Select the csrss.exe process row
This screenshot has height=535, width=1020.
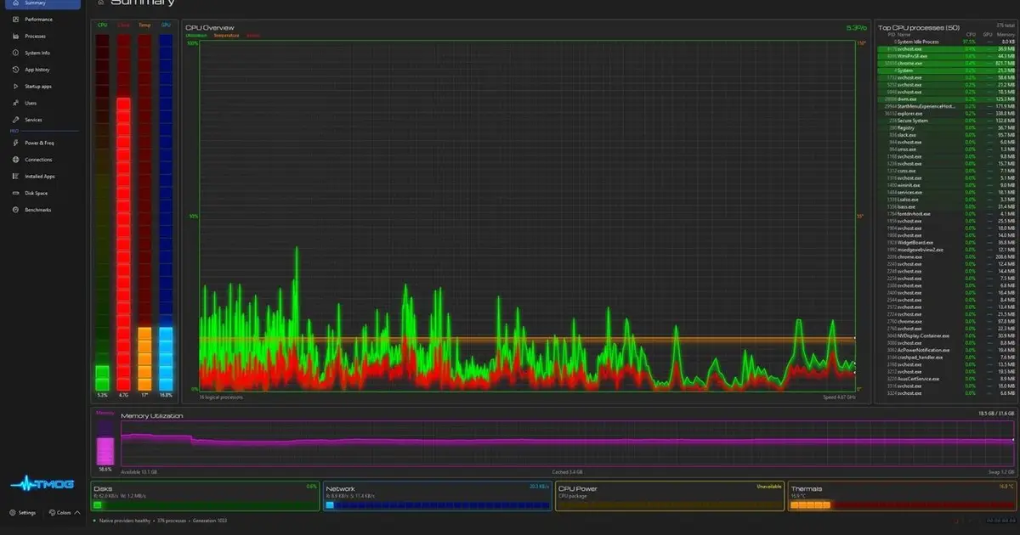click(947, 171)
